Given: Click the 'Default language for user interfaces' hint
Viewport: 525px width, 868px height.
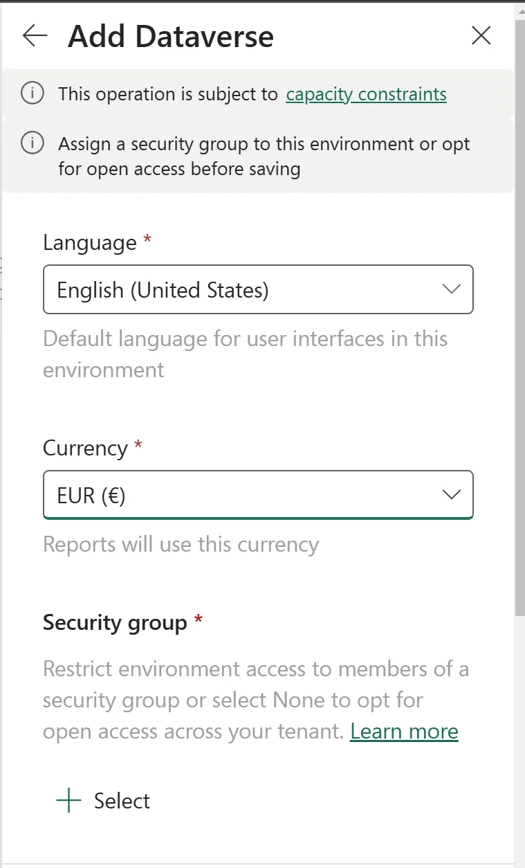Looking at the screenshot, I should click(245, 354).
